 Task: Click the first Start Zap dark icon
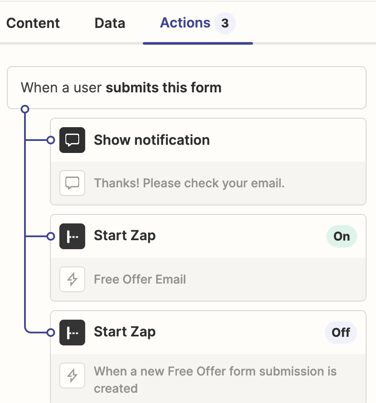72,236
